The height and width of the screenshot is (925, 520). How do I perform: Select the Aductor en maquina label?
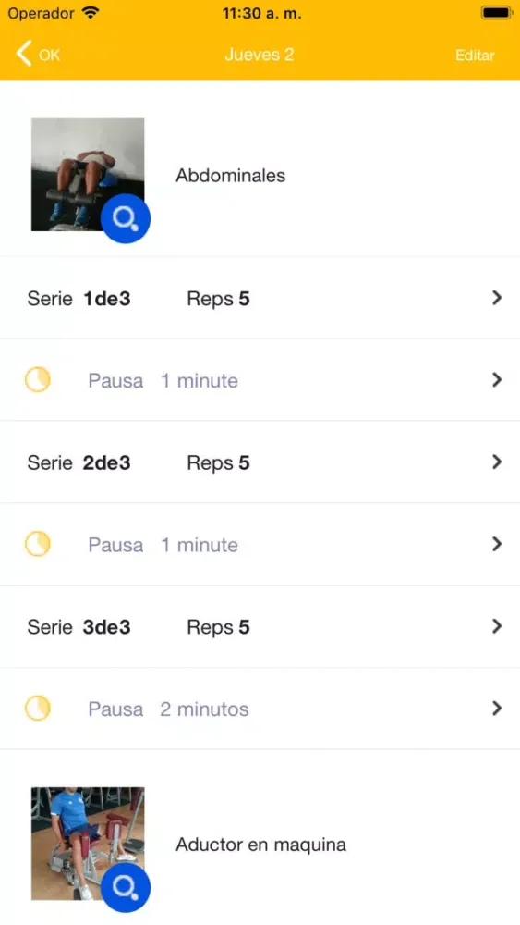[x=260, y=845]
